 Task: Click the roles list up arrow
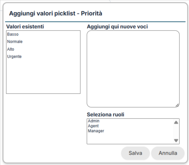click(176, 122)
